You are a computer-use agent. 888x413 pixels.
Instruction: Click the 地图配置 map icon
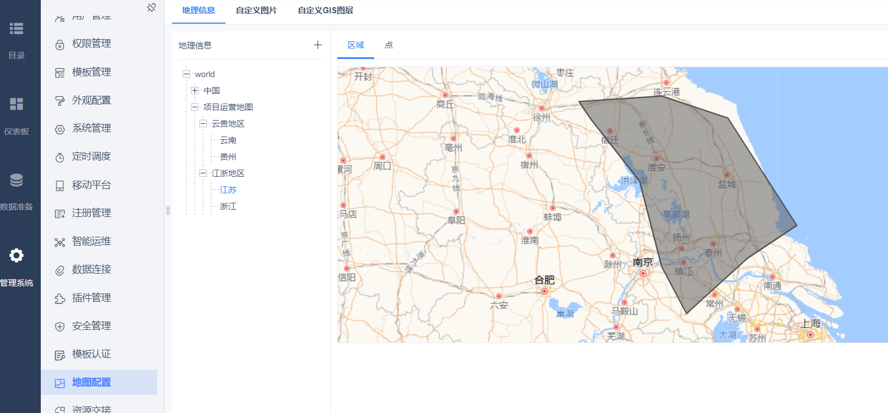[60, 383]
